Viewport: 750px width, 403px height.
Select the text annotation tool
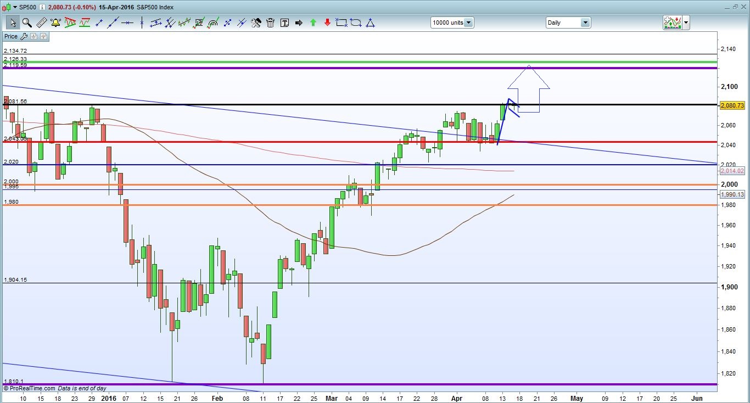click(284, 23)
